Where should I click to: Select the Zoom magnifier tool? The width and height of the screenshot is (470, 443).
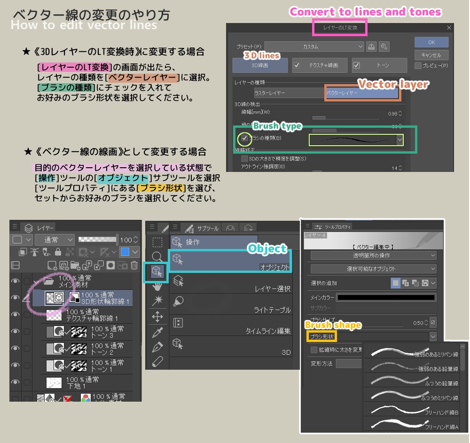pyautogui.click(x=157, y=256)
